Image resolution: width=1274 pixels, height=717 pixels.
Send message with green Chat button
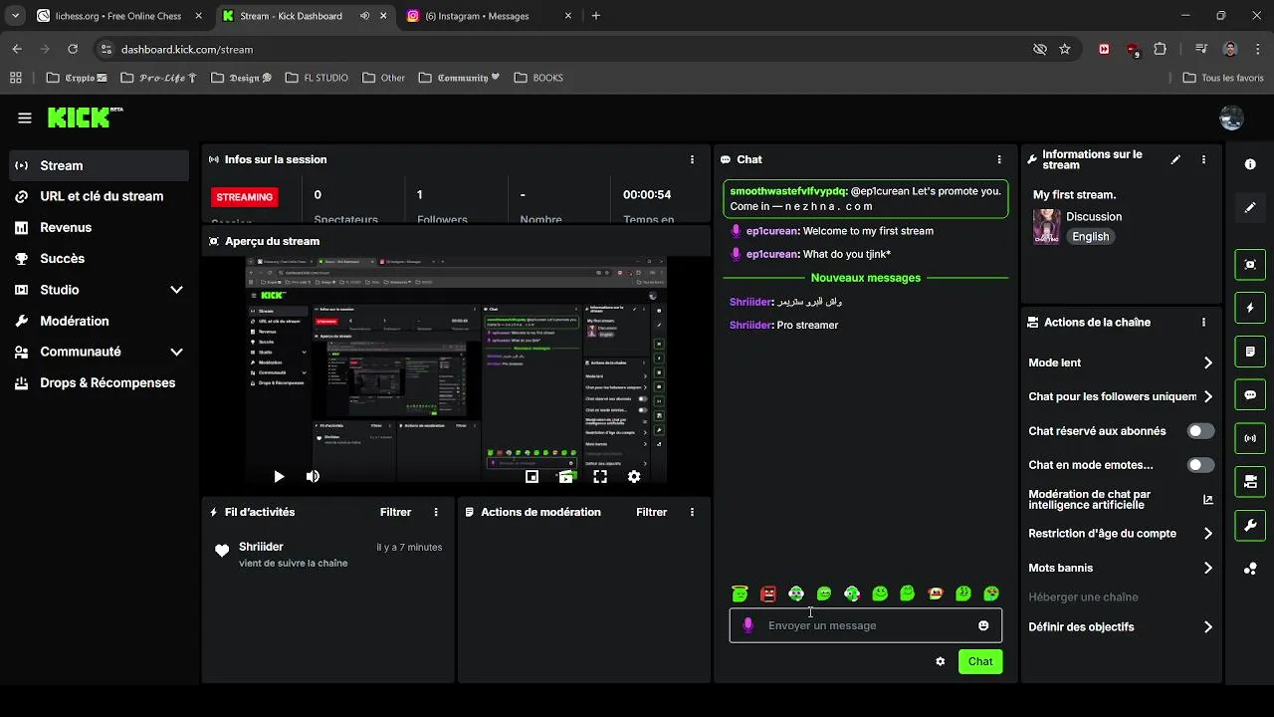980,661
